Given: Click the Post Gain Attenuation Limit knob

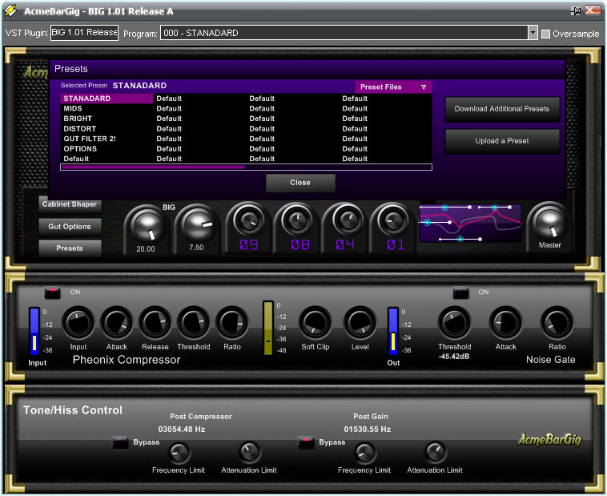Looking at the screenshot, I should pyautogui.click(x=435, y=453).
